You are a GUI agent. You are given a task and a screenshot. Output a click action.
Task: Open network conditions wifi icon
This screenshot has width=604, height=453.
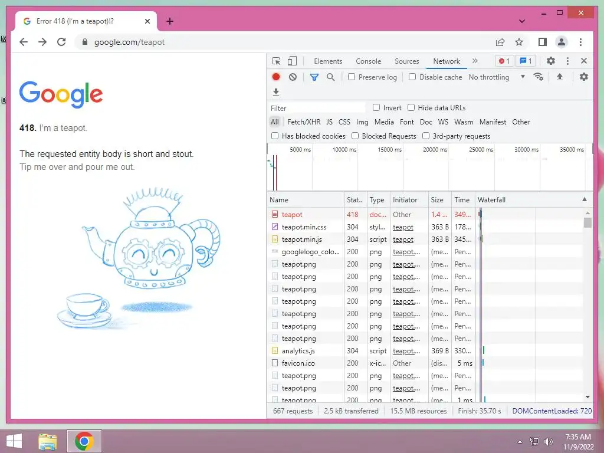point(538,77)
